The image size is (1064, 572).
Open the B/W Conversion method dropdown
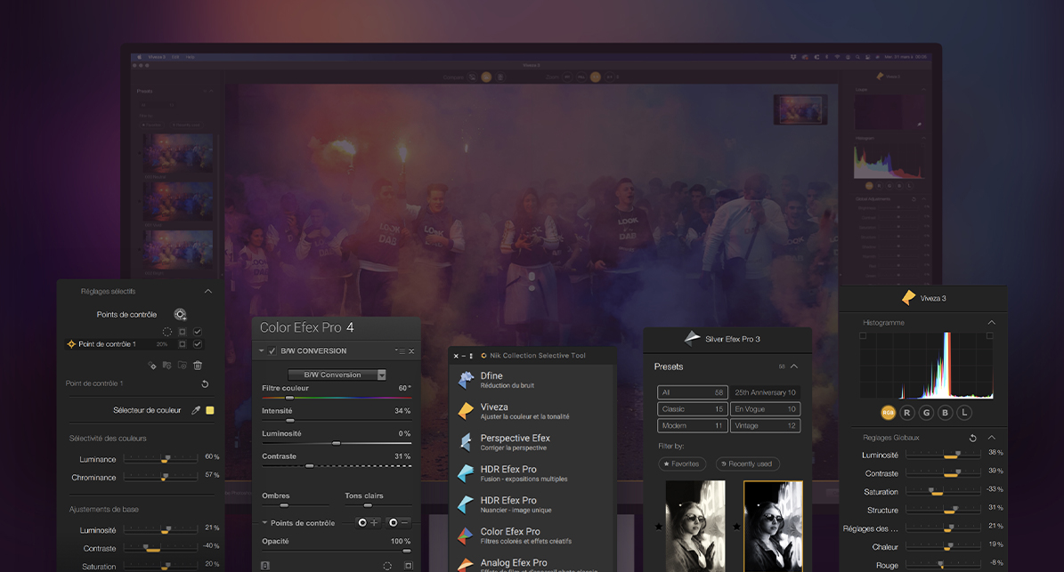(381, 375)
